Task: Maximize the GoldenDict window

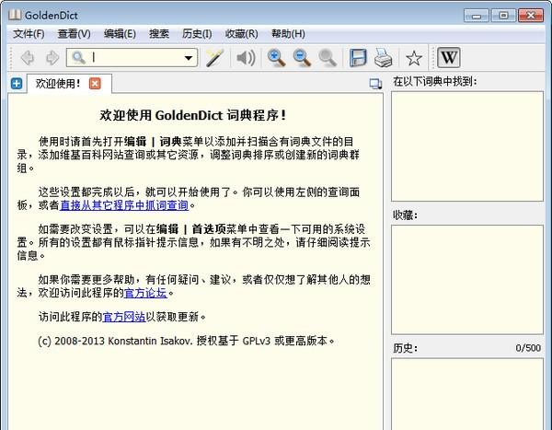Action: coord(503,16)
